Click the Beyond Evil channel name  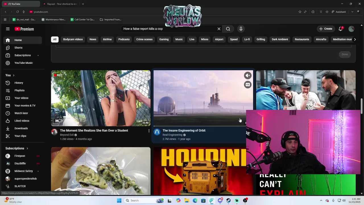[67, 135]
